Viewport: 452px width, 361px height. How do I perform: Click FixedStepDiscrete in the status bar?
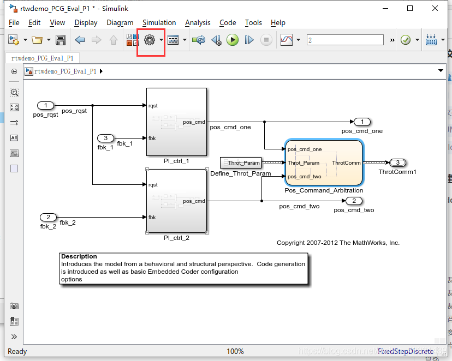(x=405, y=351)
